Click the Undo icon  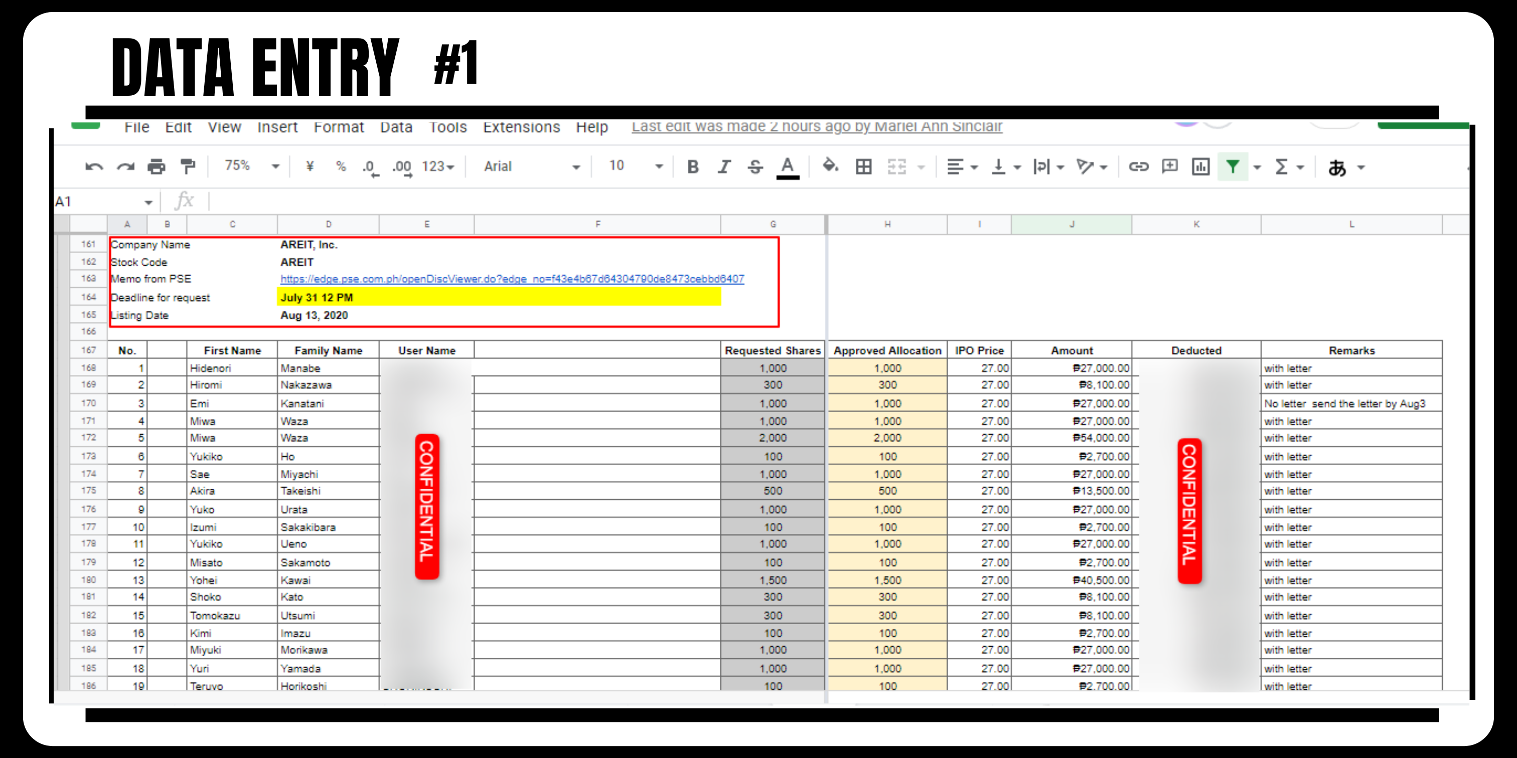pyautogui.click(x=94, y=167)
